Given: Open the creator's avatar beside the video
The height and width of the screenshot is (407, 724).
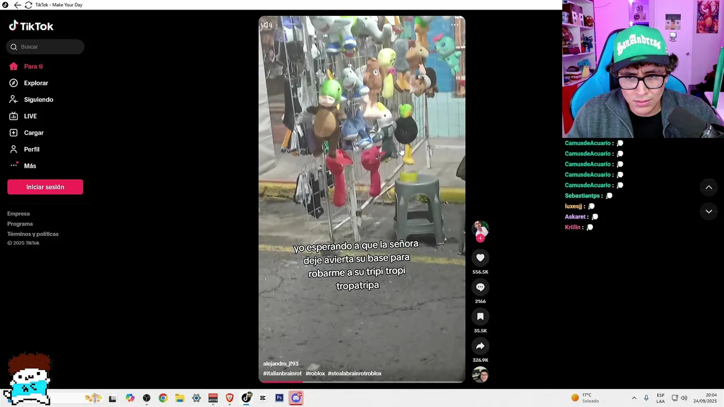Looking at the screenshot, I should (x=480, y=229).
